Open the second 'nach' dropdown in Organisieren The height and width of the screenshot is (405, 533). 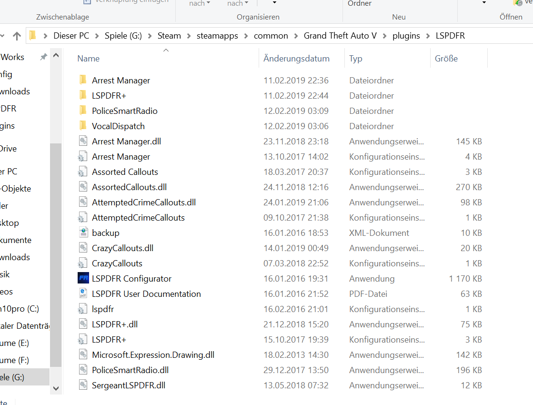pos(238,3)
